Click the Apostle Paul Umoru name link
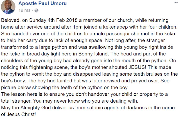This screenshot has width=178, height=117. 43,3
